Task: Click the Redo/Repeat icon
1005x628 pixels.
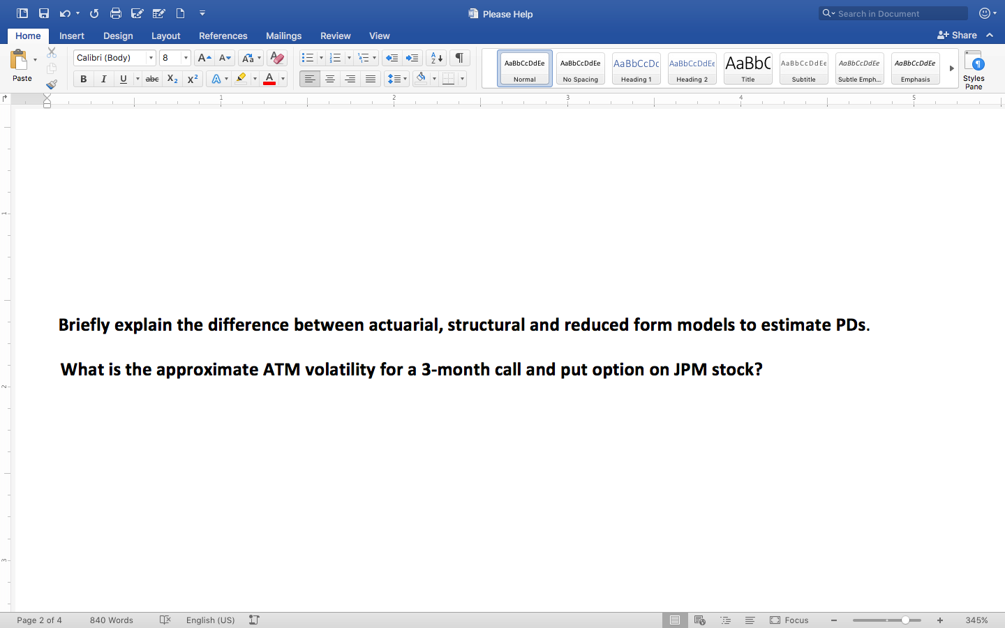Action: click(x=94, y=13)
